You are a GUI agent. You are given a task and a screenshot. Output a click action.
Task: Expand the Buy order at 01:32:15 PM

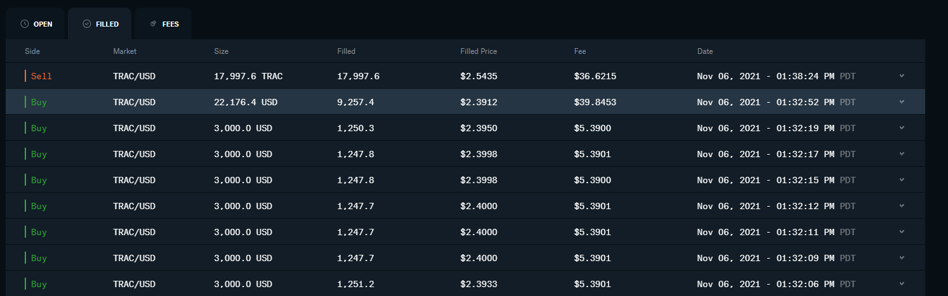tap(902, 180)
